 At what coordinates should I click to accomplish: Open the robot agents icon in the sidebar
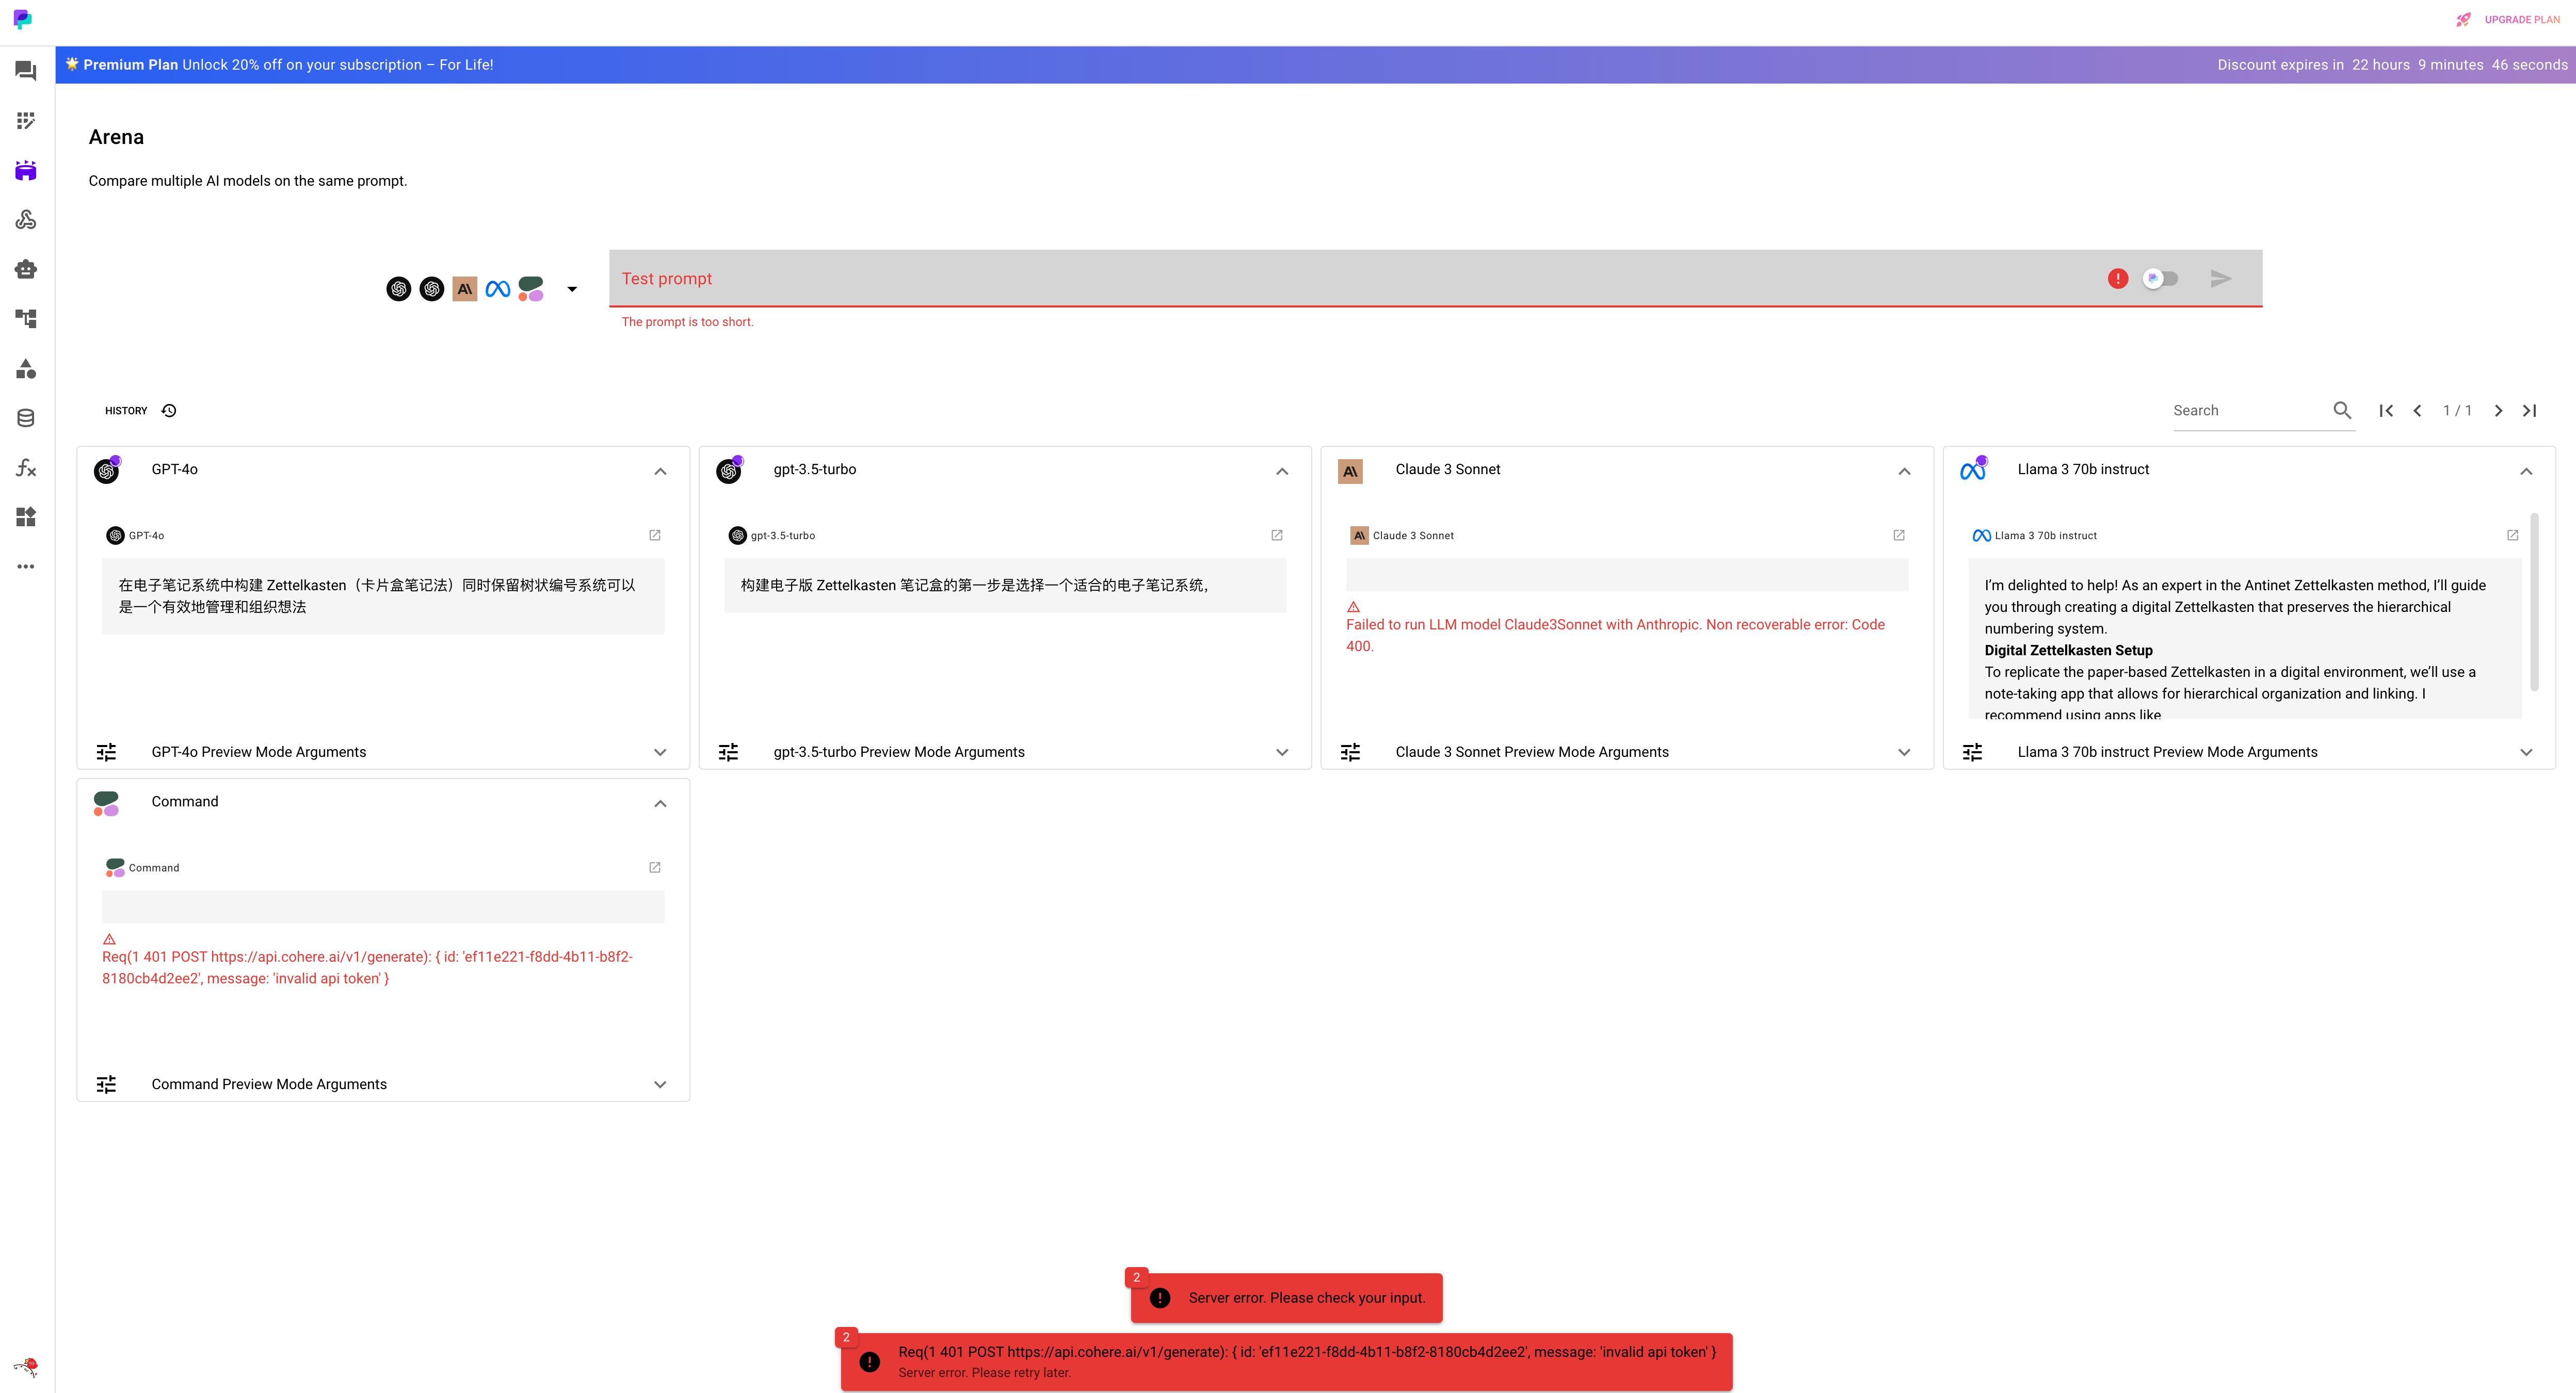tap(26, 269)
